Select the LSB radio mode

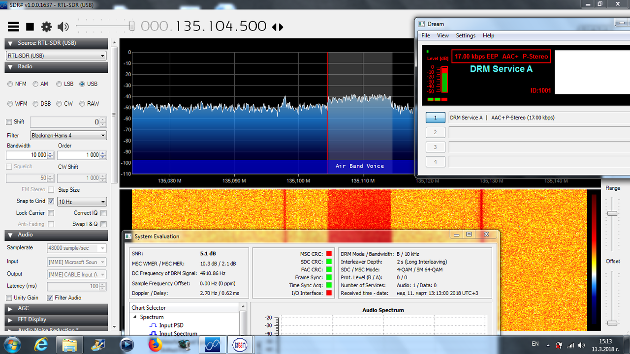click(x=59, y=84)
